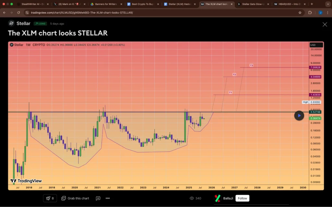Viewport: 332px width, 207px height.
Task: Open the Chrome three-dot menu
Action: pos(327,13)
